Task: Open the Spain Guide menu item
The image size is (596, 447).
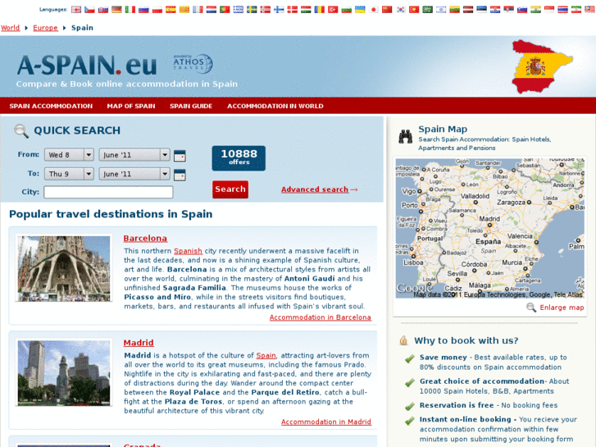Action: pyautogui.click(x=191, y=106)
